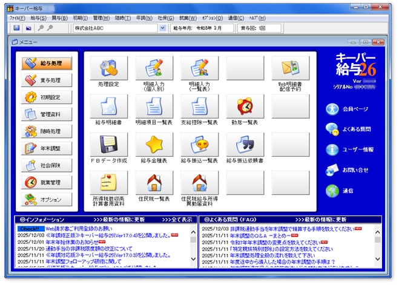
Task: Open 処理設定 icon in menu grid
Action: (x=109, y=68)
